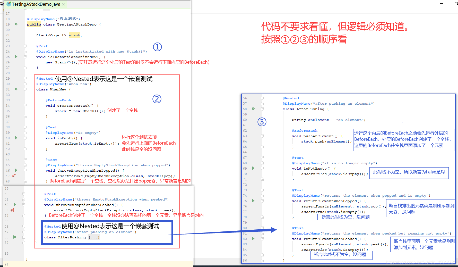Collapse the isNotEmpty method fold at line 69
Image resolution: width=458 pixels, height=267 pixels.
(262, 168)
